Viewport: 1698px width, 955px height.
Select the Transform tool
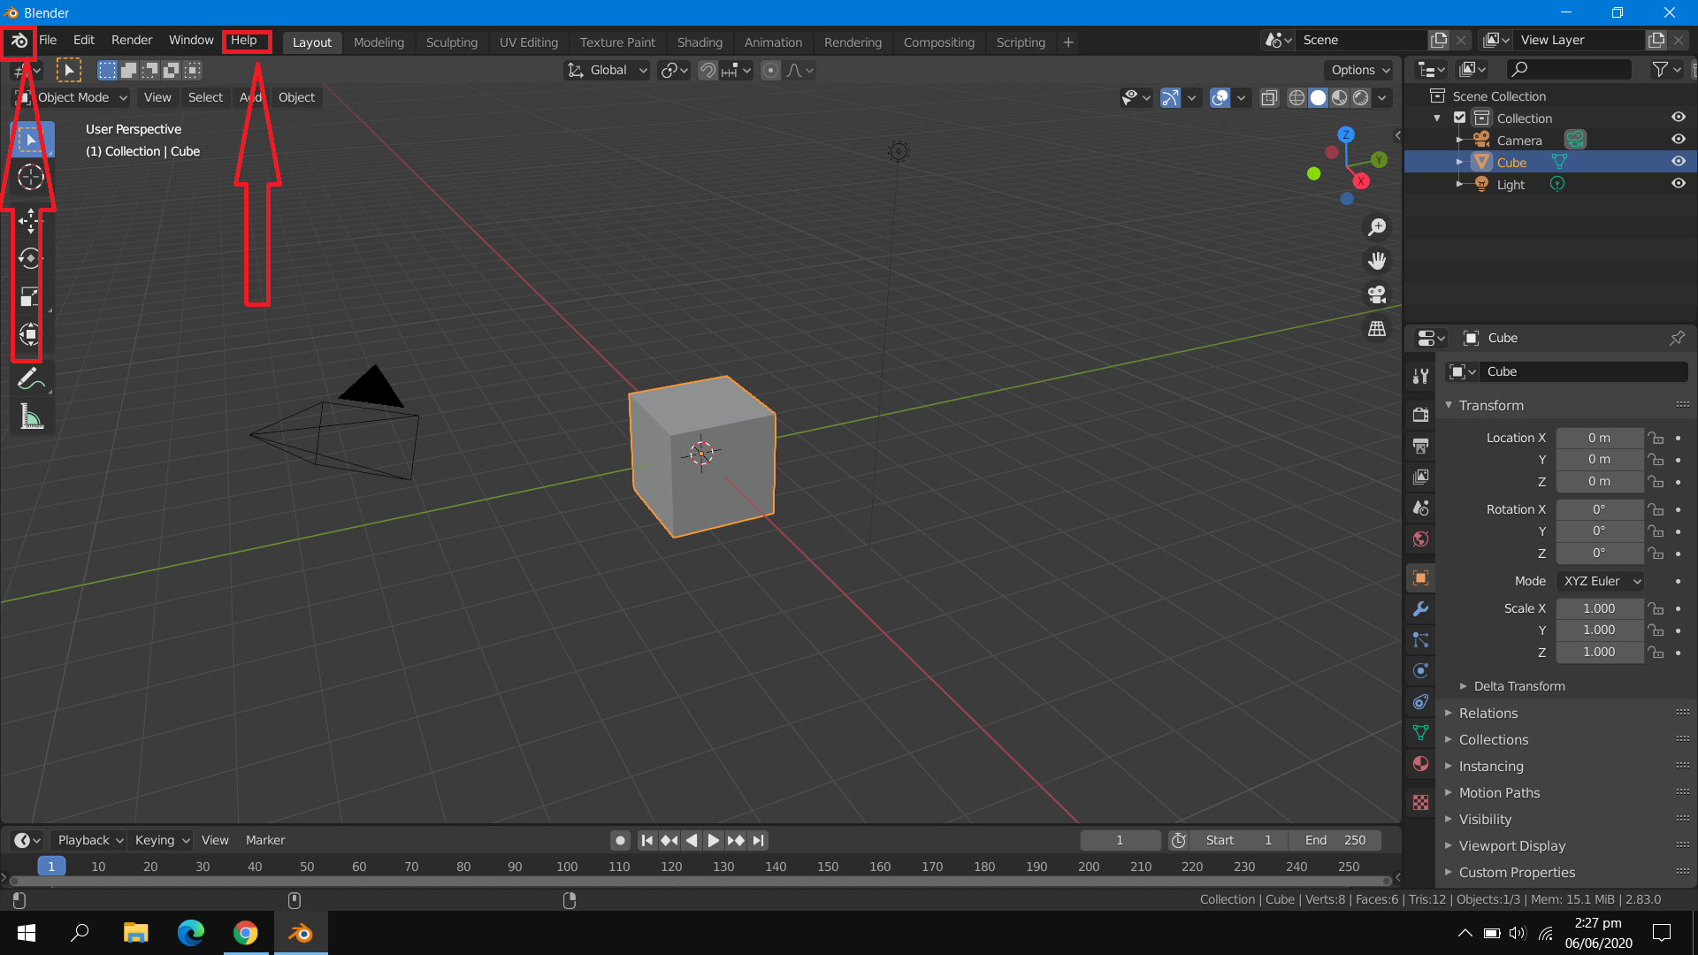31,334
